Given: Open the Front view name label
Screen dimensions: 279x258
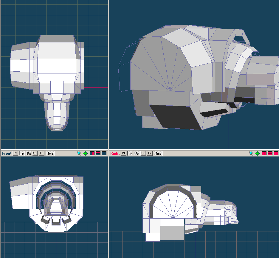Looking at the screenshot, I should [7, 153].
